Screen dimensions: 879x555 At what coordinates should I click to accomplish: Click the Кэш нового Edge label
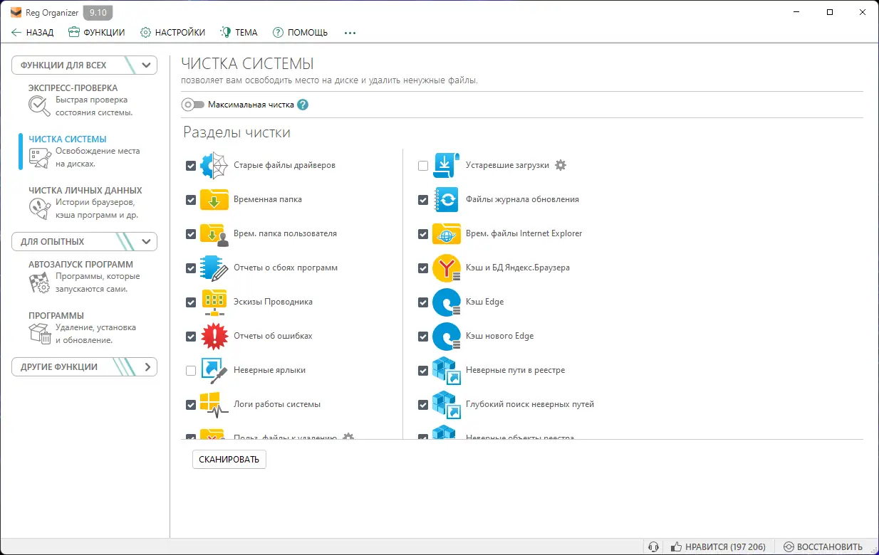(499, 336)
